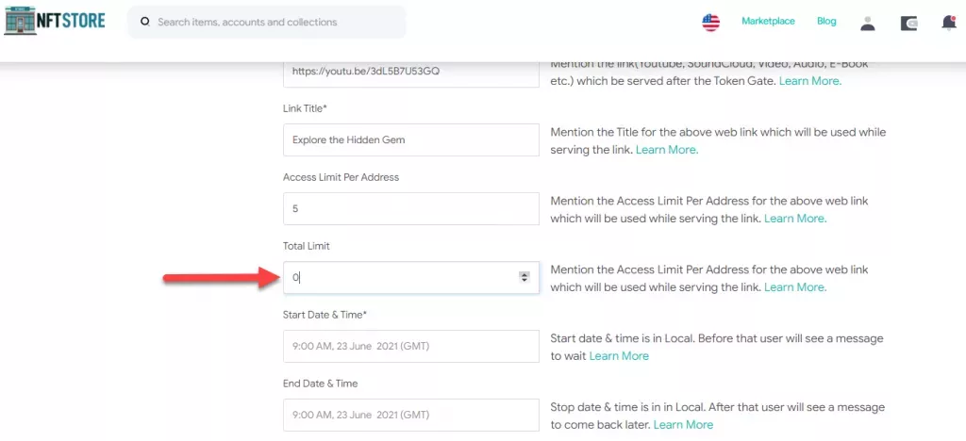Open the user profile icon
The image size is (966, 441).
(867, 23)
